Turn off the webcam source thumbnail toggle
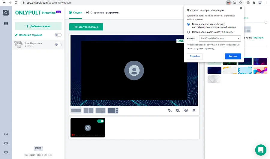Screen dimensions: 270x159 click(100, 121)
